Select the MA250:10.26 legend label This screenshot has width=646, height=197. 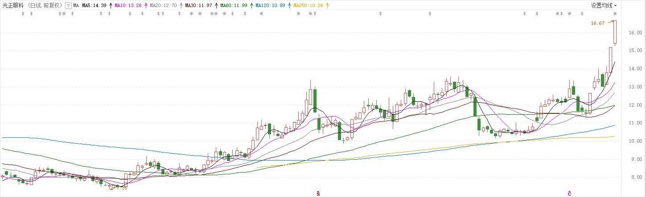pos(310,6)
